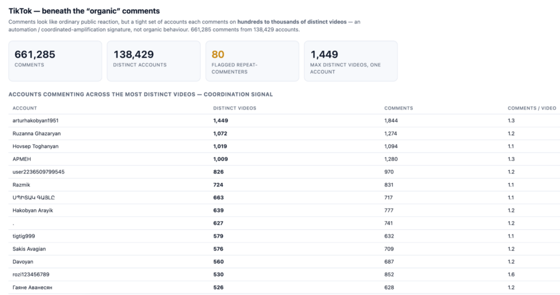Viewport: 560px width, 295px height.
Task: Click the Hakobyan Arayik account
Action: tap(32, 210)
